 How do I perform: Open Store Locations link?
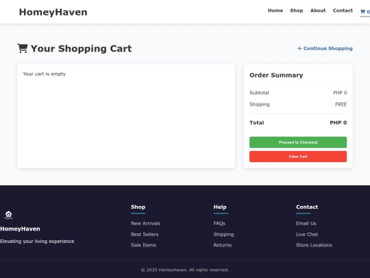click(314, 245)
